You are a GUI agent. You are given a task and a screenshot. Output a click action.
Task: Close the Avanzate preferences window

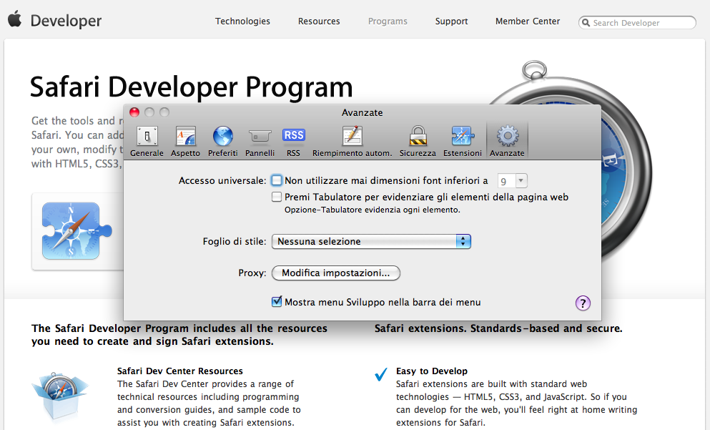[x=134, y=112]
